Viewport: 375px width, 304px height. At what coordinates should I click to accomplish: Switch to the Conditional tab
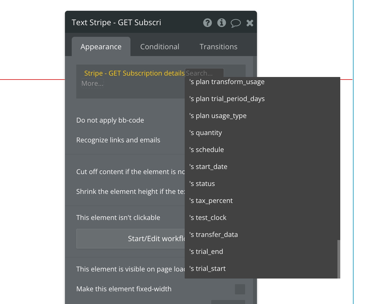(160, 47)
